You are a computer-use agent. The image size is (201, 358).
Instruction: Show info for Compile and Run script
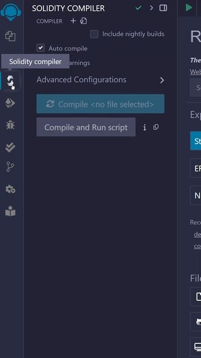[x=145, y=128]
